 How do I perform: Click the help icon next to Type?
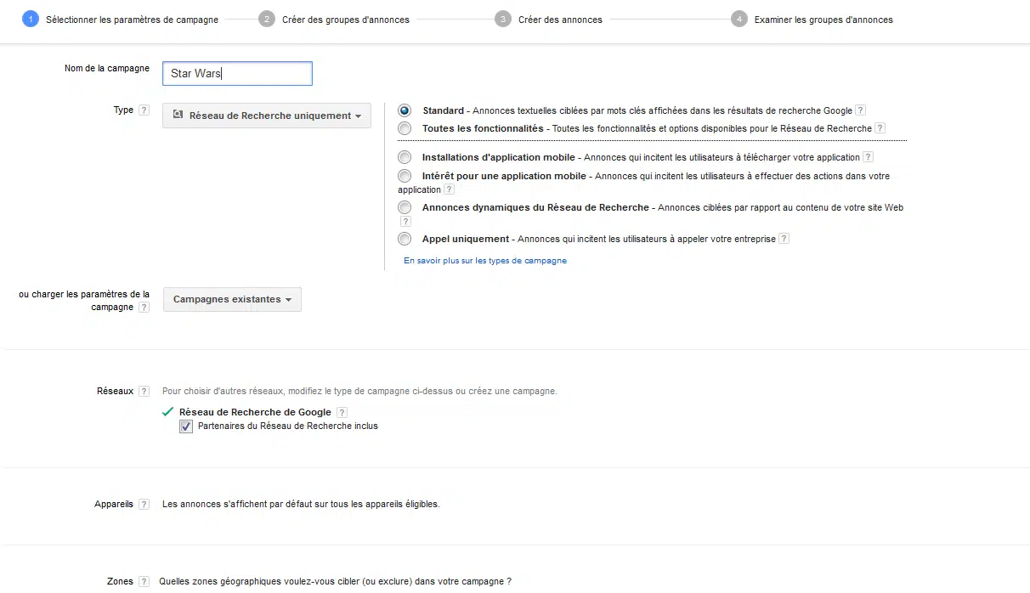tap(144, 110)
